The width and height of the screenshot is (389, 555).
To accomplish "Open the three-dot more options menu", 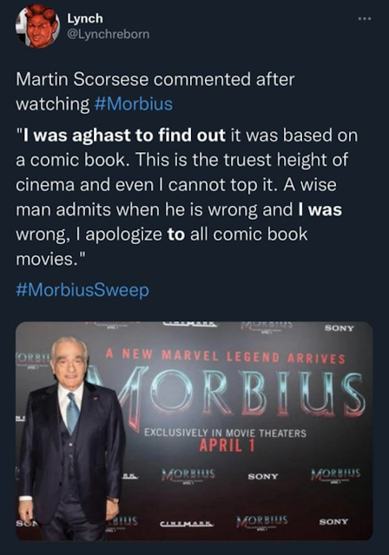I will coord(364,18).
